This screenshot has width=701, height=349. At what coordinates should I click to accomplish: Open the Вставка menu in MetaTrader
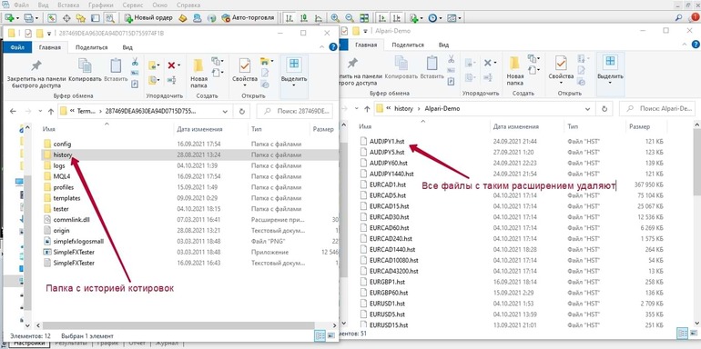[68, 5]
